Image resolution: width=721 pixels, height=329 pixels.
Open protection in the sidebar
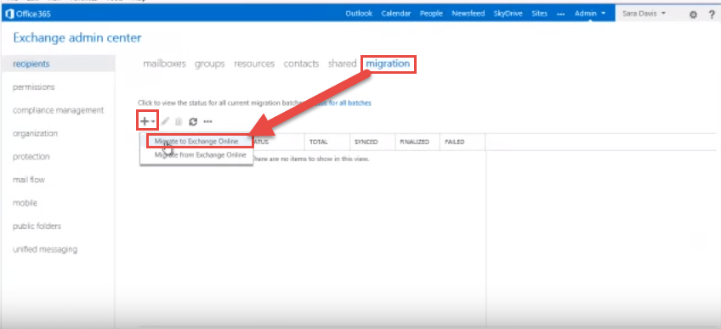pyautogui.click(x=31, y=157)
